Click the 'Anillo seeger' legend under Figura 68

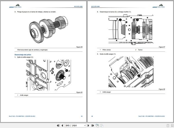[x=106, y=92]
